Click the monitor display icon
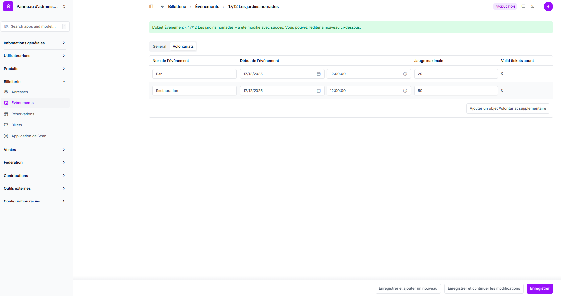 click(x=524, y=6)
